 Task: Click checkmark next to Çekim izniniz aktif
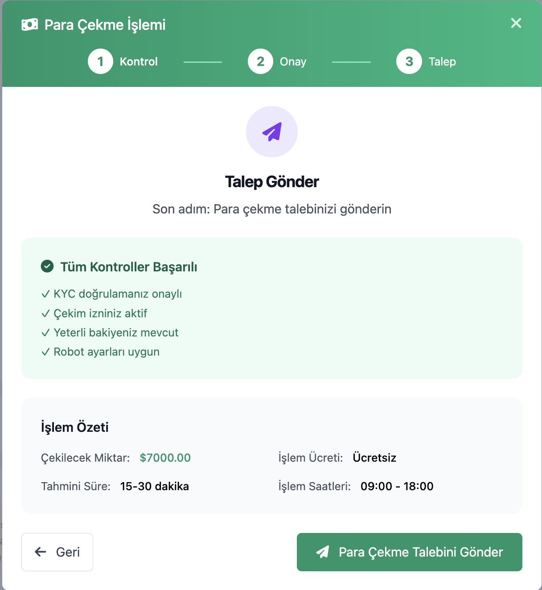coord(45,314)
